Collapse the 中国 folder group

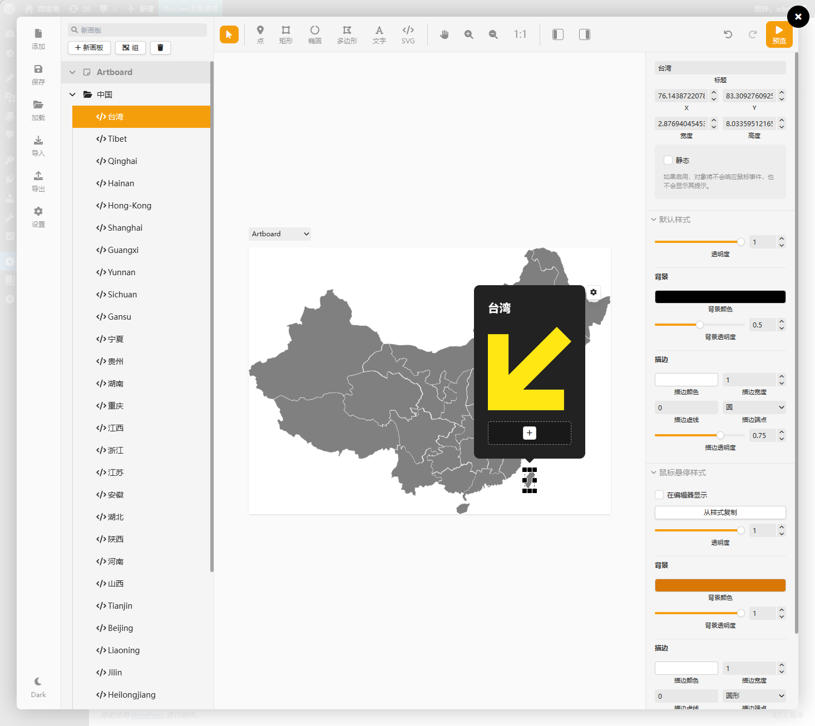72,95
